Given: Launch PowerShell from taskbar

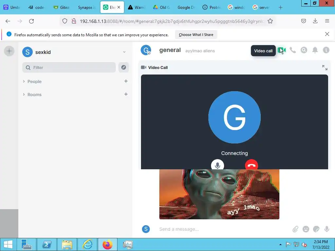Looking at the screenshot, I should [47, 244].
